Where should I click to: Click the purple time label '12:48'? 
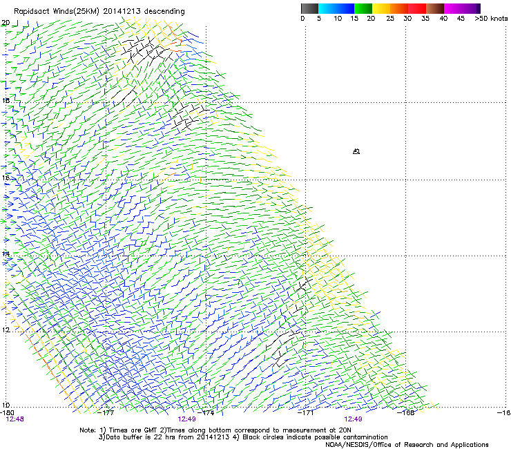coord(15,419)
